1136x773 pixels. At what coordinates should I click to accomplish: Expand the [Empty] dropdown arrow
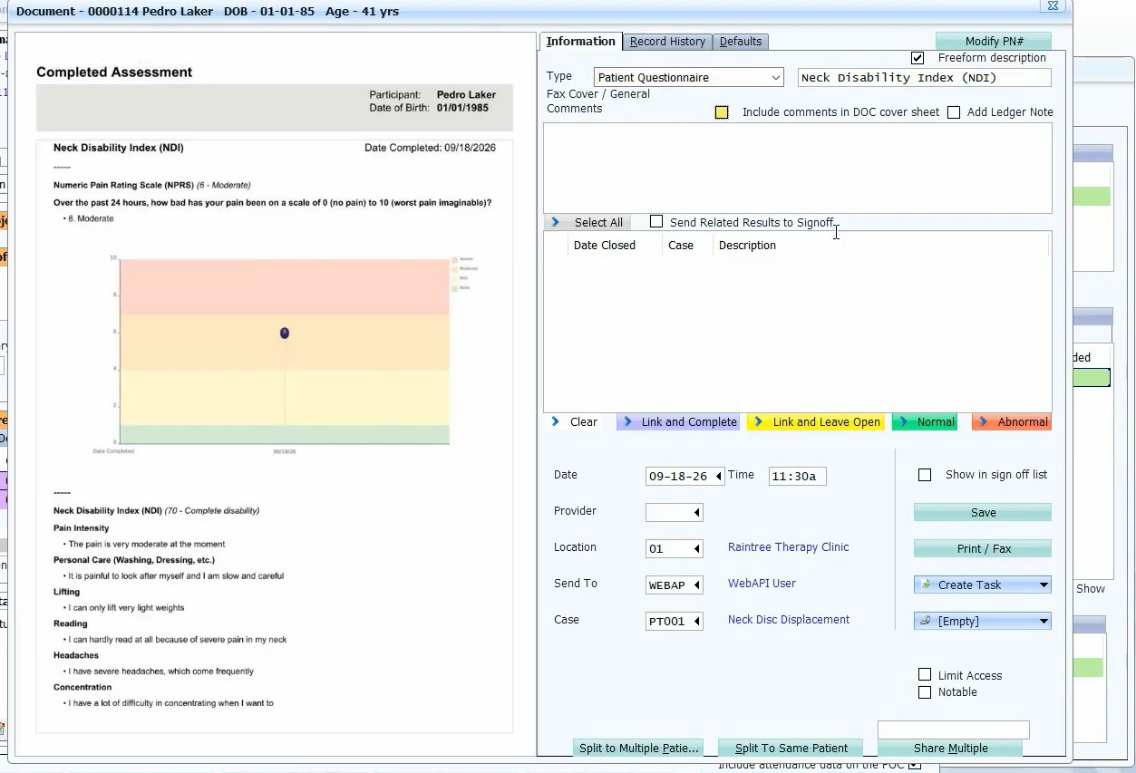pos(1044,622)
